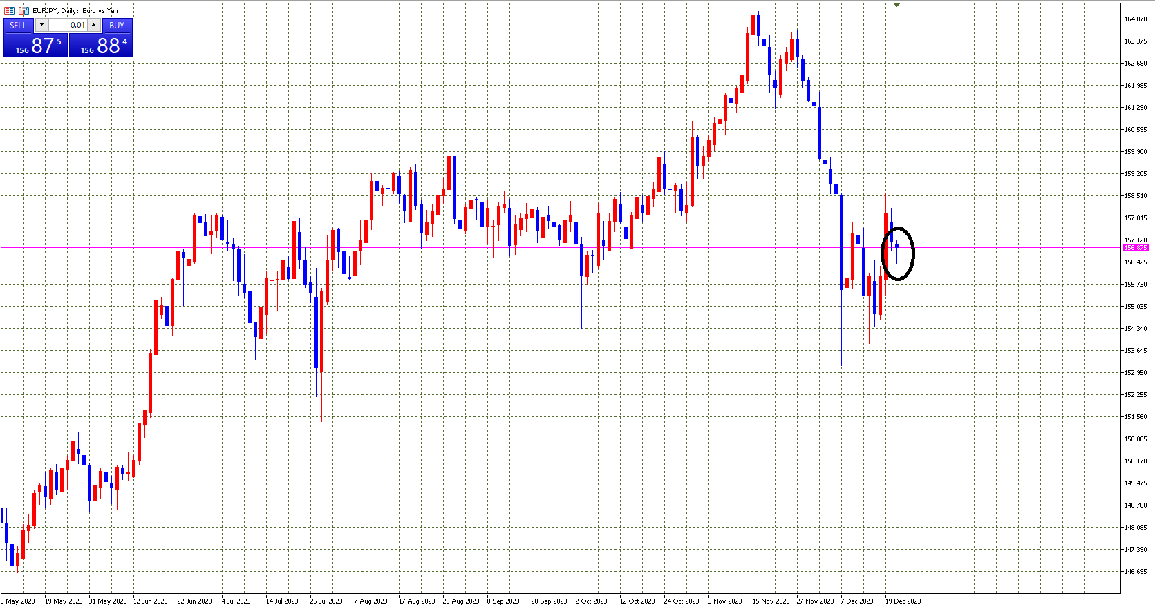Select the magenta 156.875 price label
This screenshot has height=607, width=1155.
(x=1135, y=247)
